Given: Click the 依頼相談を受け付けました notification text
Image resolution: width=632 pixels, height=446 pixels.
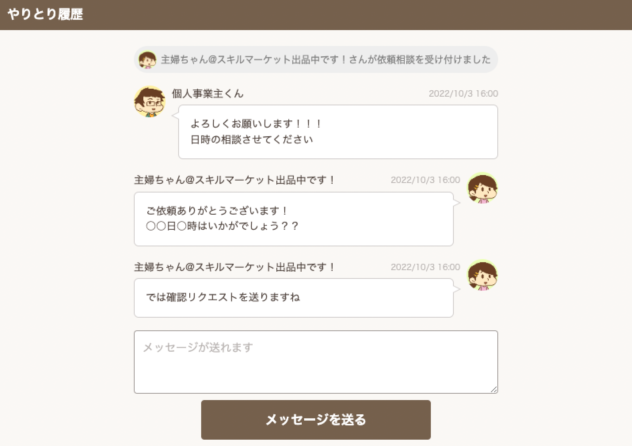Looking at the screenshot, I should [326, 60].
